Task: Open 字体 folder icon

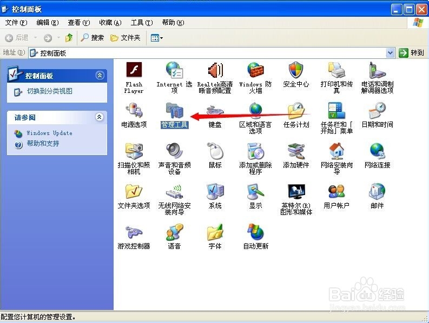Action: click(215, 232)
